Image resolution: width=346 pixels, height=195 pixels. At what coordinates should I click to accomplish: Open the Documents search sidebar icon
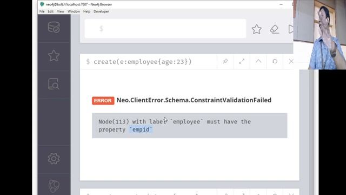(54, 84)
